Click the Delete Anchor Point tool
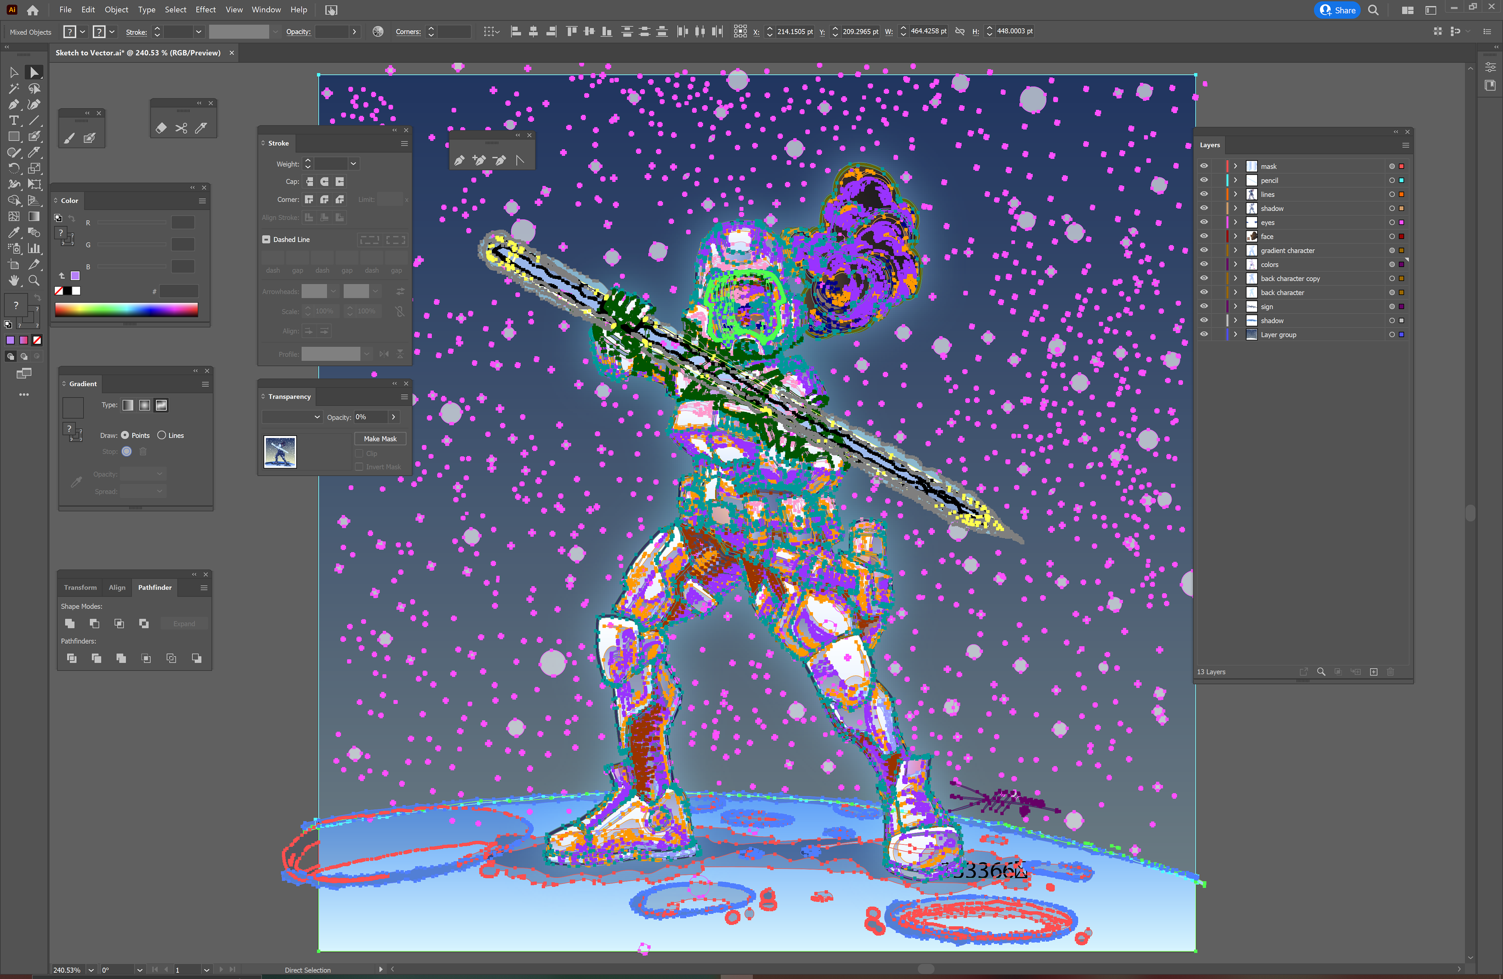The height and width of the screenshot is (979, 1503). coord(499,160)
